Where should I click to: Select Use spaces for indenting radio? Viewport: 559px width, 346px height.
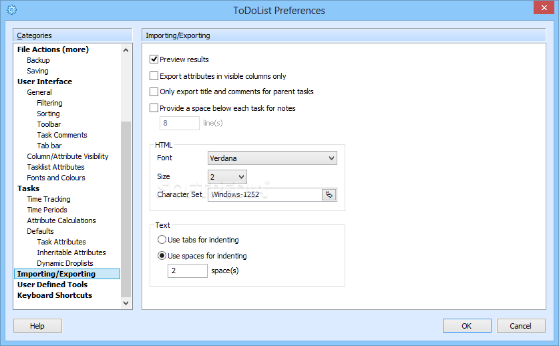point(162,256)
